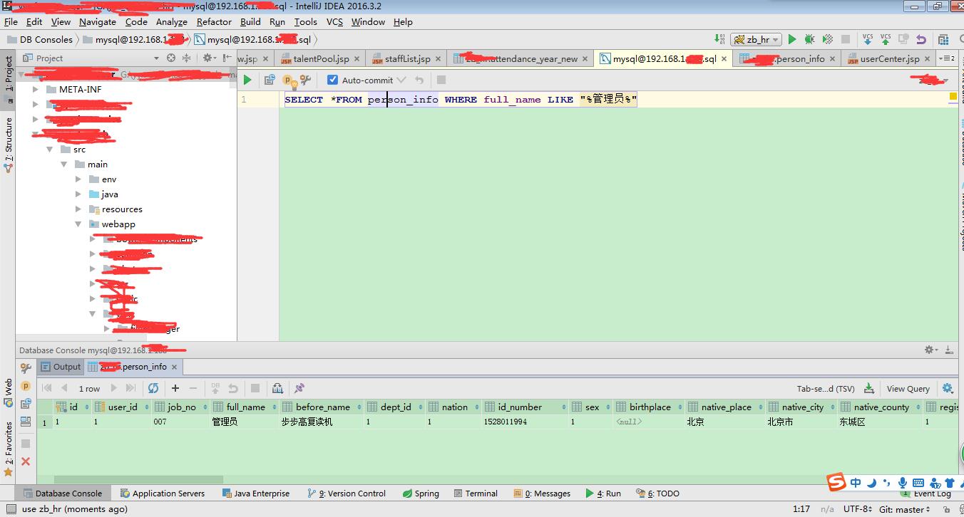This screenshot has width=964, height=517.
Task: Add new row with plus icon
Action: tap(175, 388)
